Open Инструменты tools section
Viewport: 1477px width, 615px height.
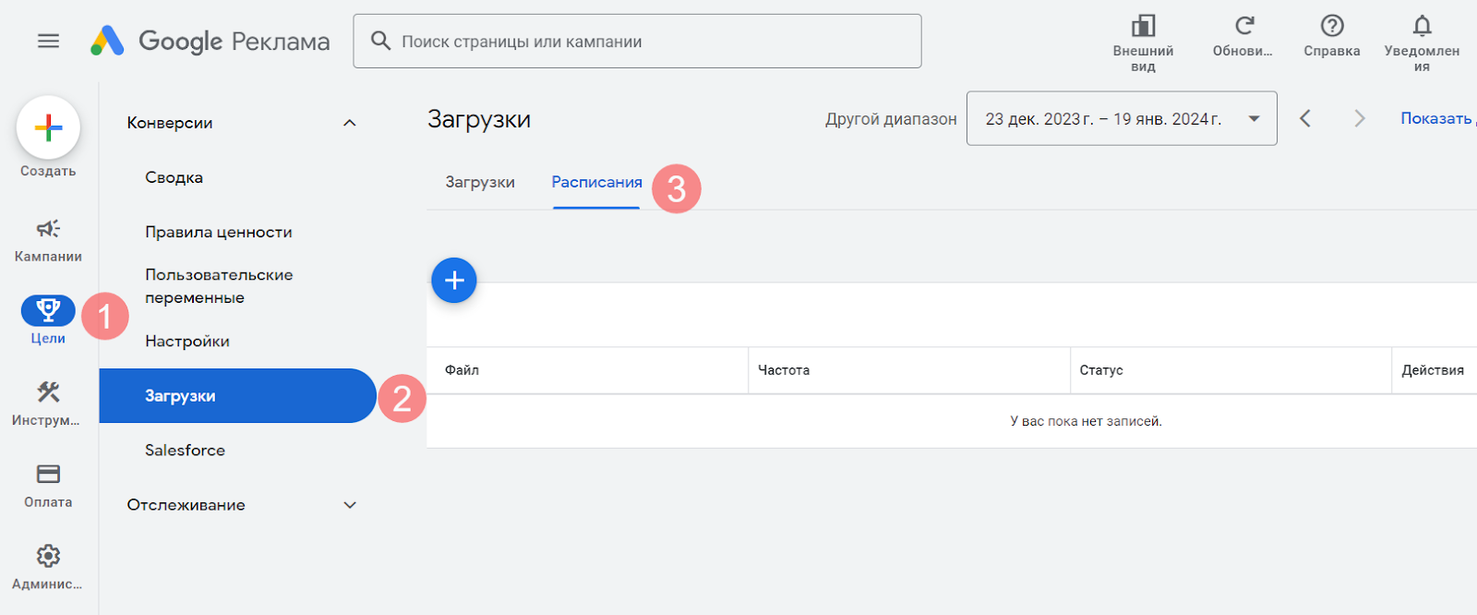click(x=48, y=392)
